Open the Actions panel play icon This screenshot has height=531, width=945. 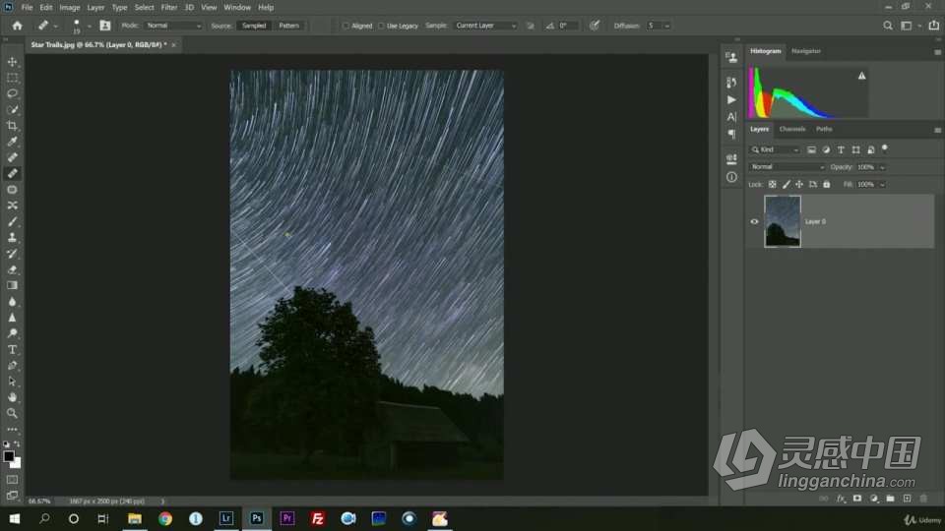[x=731, y=99]
